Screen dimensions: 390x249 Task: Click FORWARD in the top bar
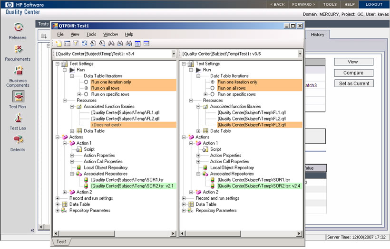303,4
